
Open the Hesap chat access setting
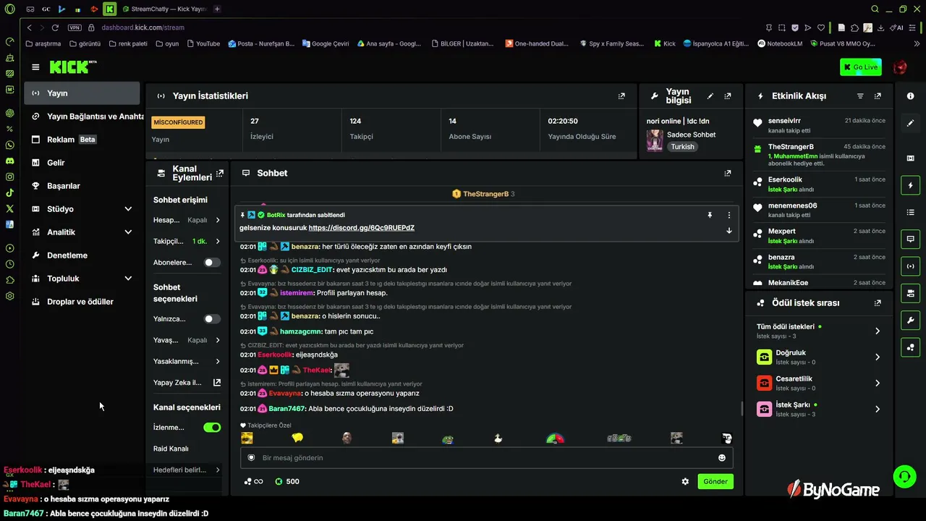[x=187, y=220]
